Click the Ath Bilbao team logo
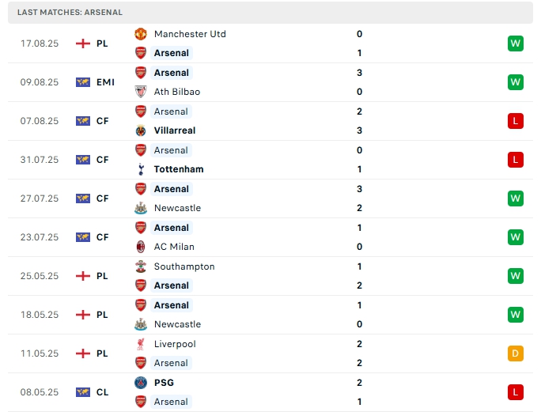Image resolution: width=541 pixels, height=412 pixels. [141, 92]
